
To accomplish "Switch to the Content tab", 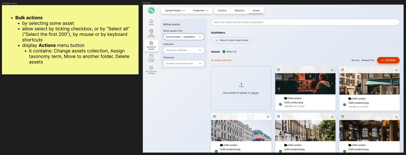I will tap(222, 10).
